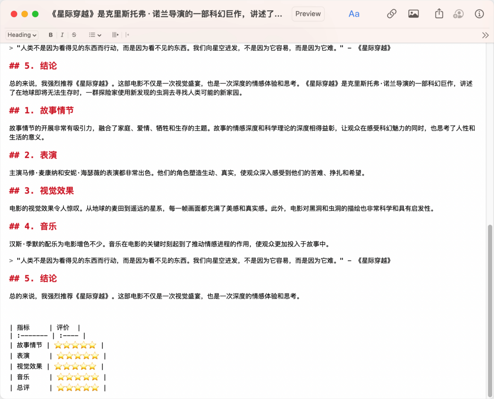Open the table columns icon
Image resolution: width=494 pixels, height=399 pixels.
coord(115,35)
